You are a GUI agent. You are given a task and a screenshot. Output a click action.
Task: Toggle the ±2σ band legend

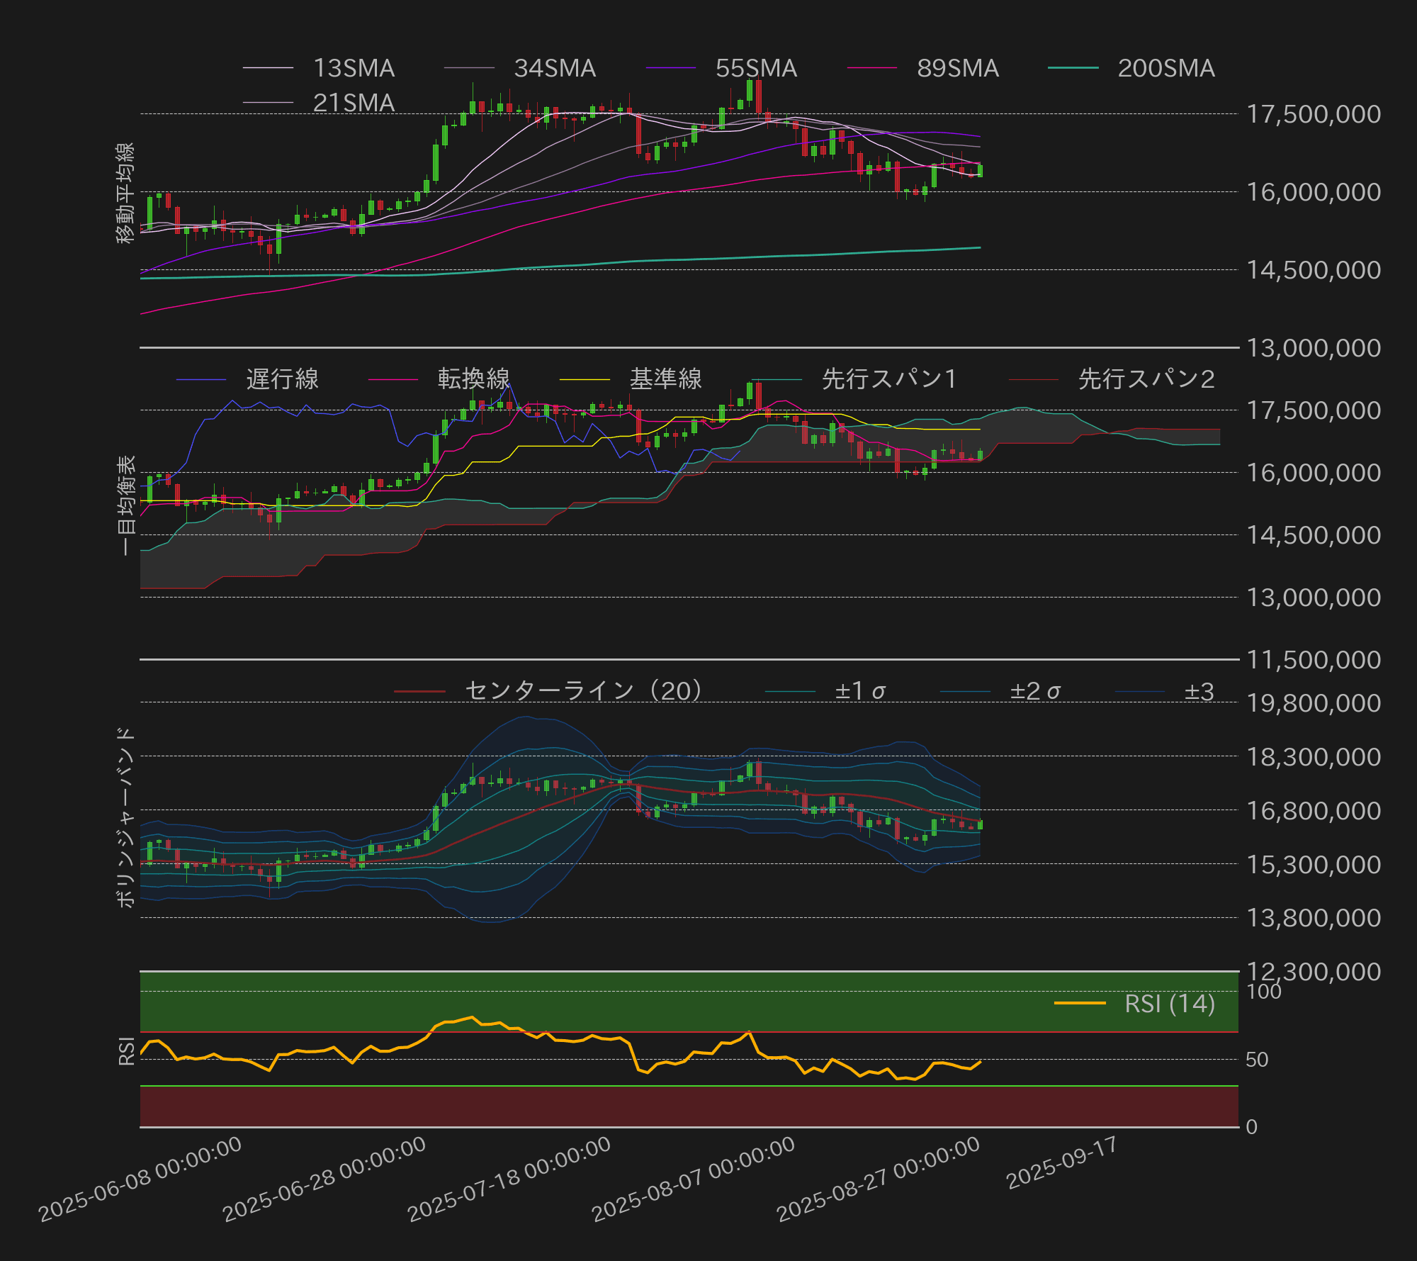point(1034,691)
